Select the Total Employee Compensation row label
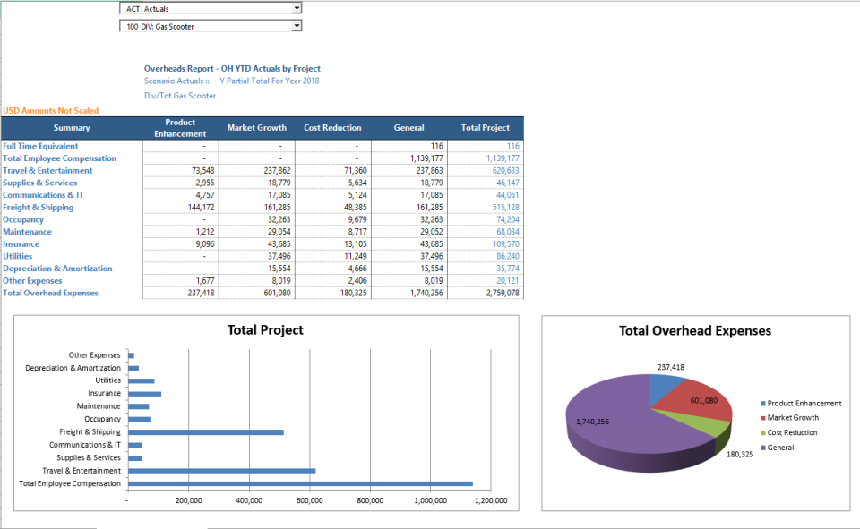Screen dimensions: 860x529 [x=60, y=158]
